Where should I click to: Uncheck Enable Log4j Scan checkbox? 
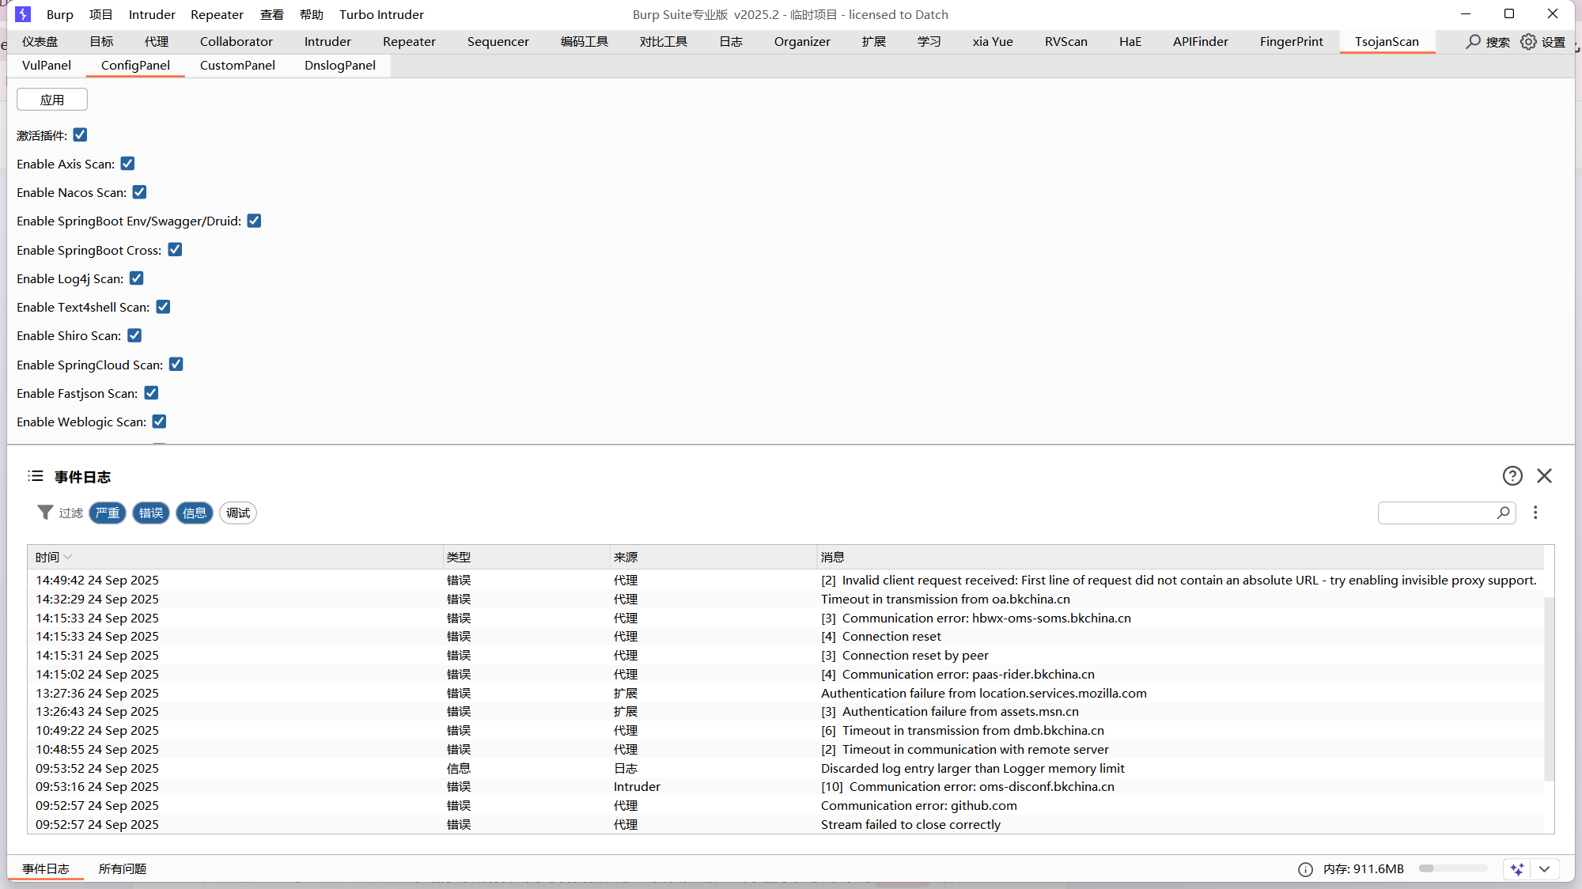point(137,278)
